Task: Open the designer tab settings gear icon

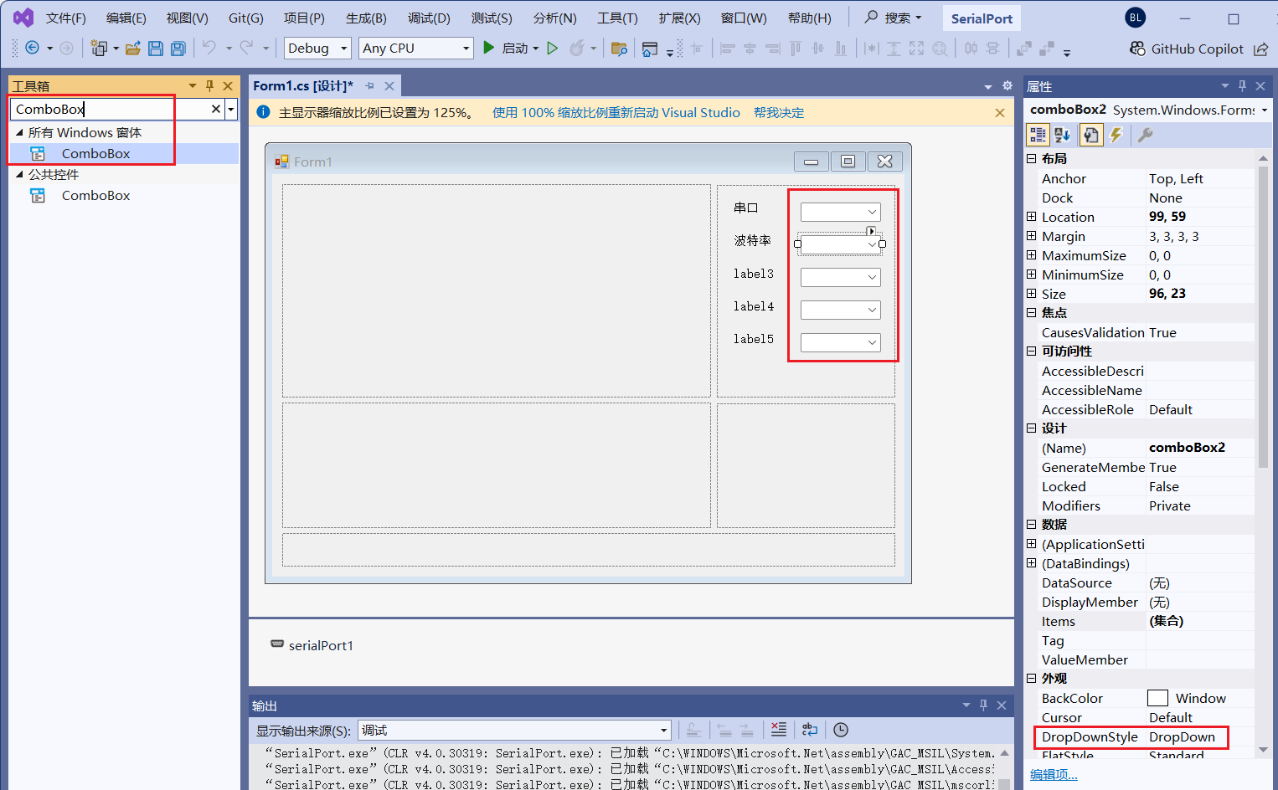Action: coord(1007,85)
